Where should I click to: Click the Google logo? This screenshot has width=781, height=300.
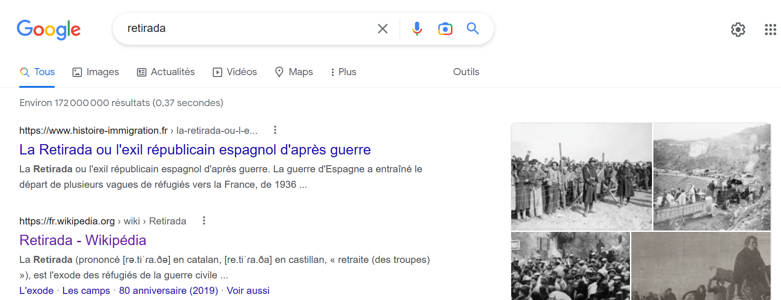pyautogui.click(x=48, y=29)
